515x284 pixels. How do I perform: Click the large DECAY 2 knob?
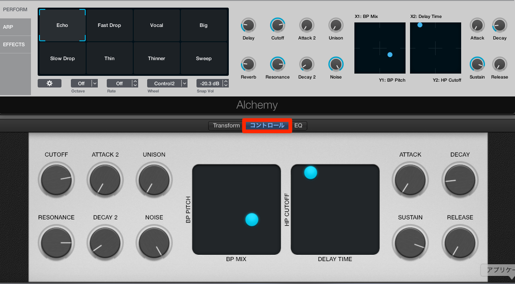pyautogui.click(x=105, y=243)
